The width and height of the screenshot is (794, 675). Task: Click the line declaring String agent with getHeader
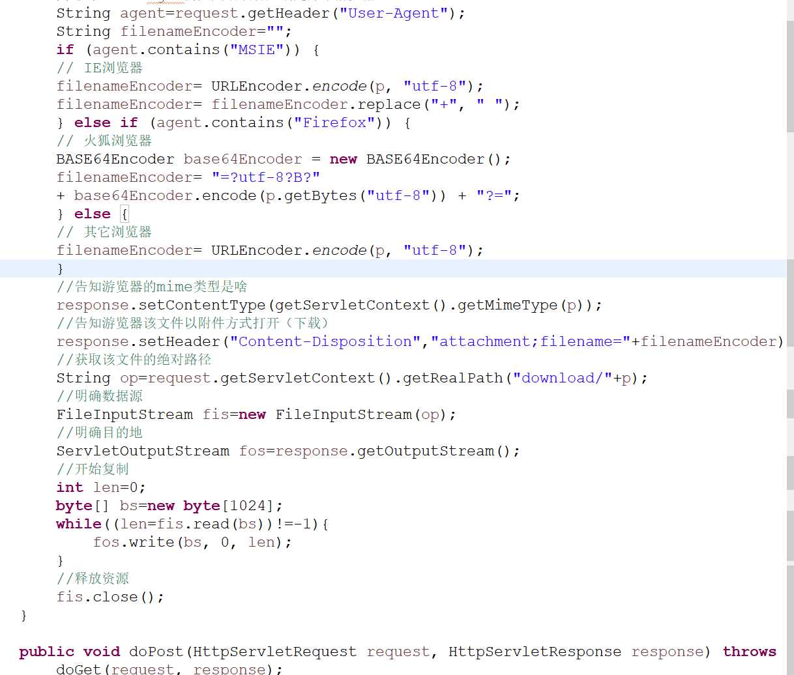coord(261,13)
